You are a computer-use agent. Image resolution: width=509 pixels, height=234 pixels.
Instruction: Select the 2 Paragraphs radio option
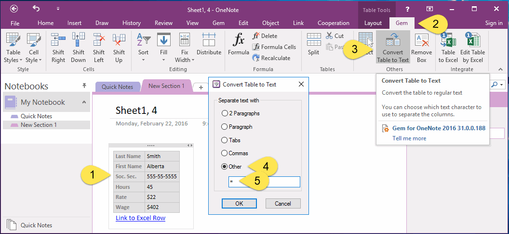pos(224,113)
